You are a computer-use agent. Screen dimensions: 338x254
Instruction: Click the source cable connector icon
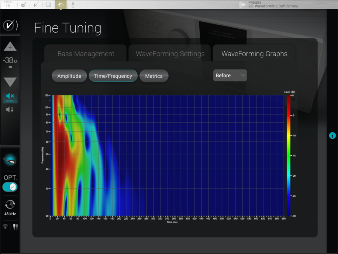(x=10, y=159)
